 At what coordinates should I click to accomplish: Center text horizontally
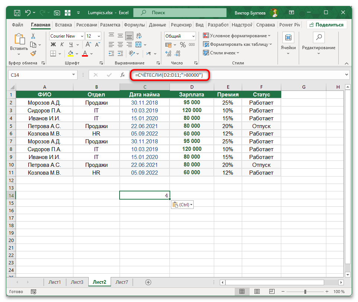coord(120,45)
